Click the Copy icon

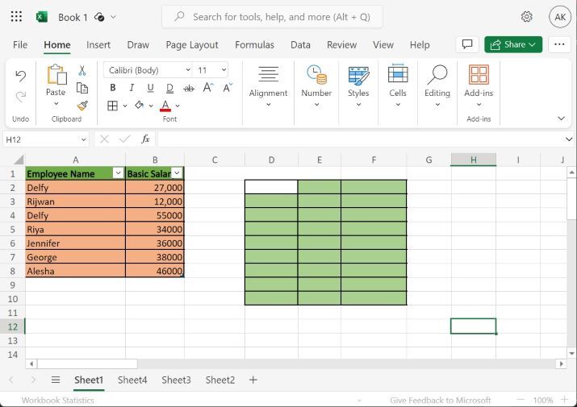point(82,88)
